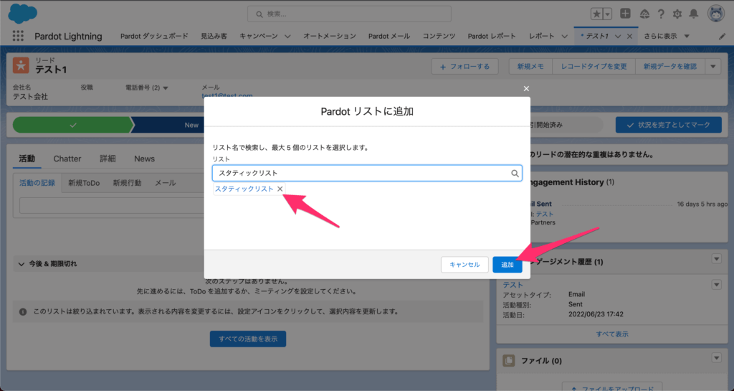Viewport: 734px width, 391px height.
Task: Click the ファイル files icon
Action: pyautogui.click(x=509, y=361)
